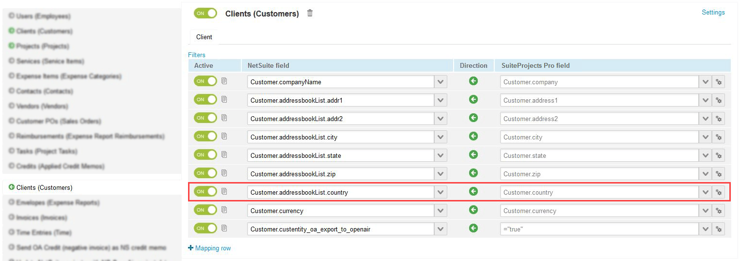This screenshot has width=740, height=261.
Task: Open the Customer.currency SuiteProjects Pro dropdown
Action: point(706,211)
